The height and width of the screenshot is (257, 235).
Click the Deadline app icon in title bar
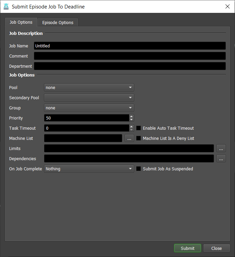point(6,6)
